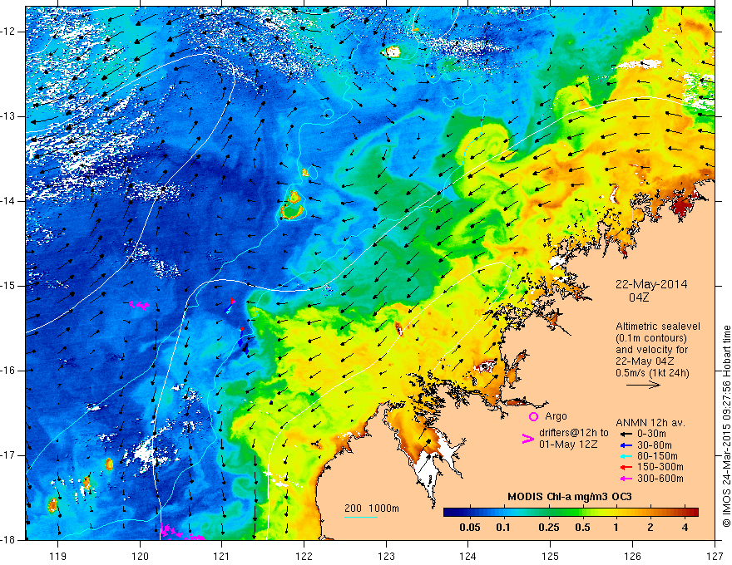
Task: Click the magenta drifters arrowhead legend symbol
Action: [527, 438]
